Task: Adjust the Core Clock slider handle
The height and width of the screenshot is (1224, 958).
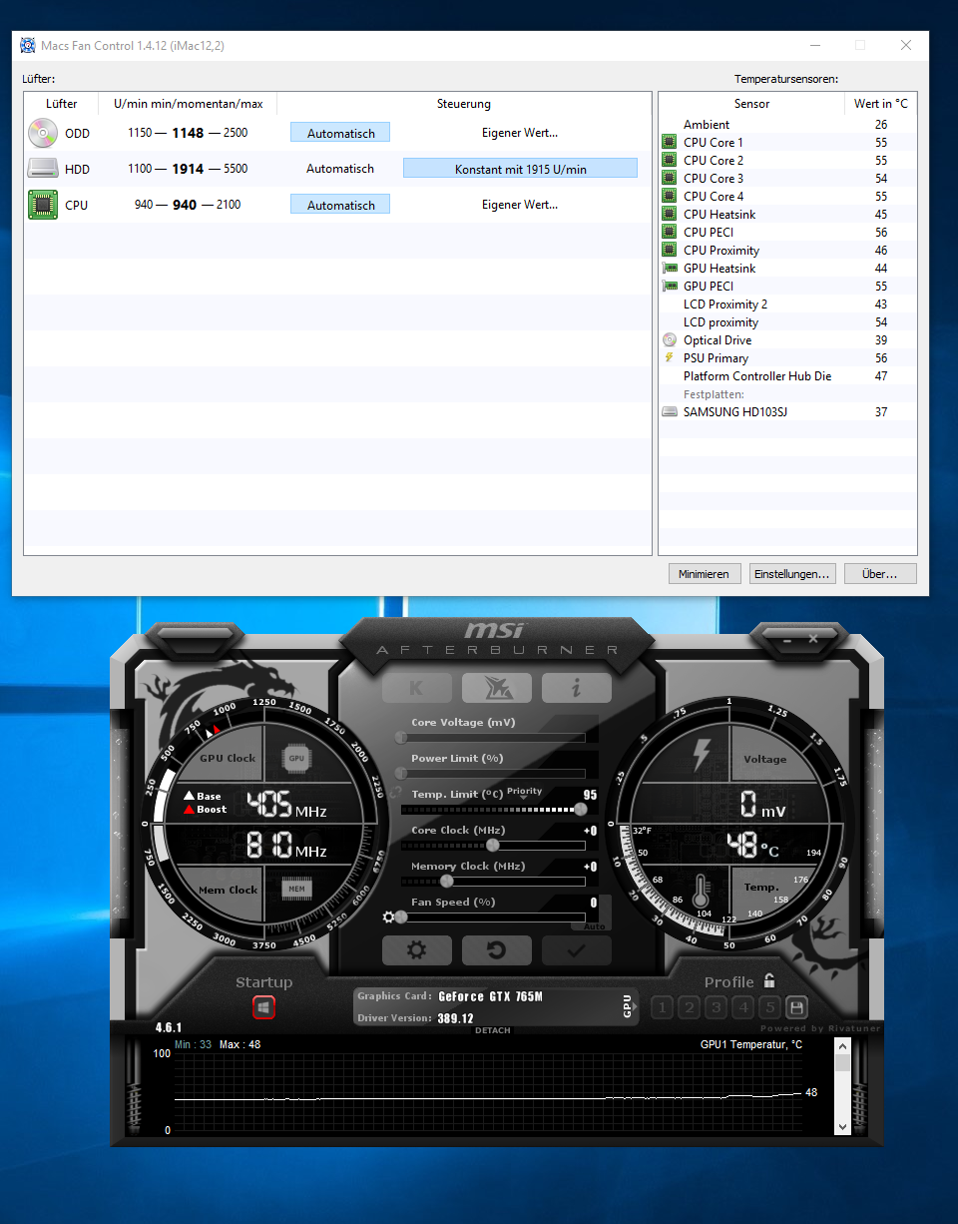Action: [492, 846]
